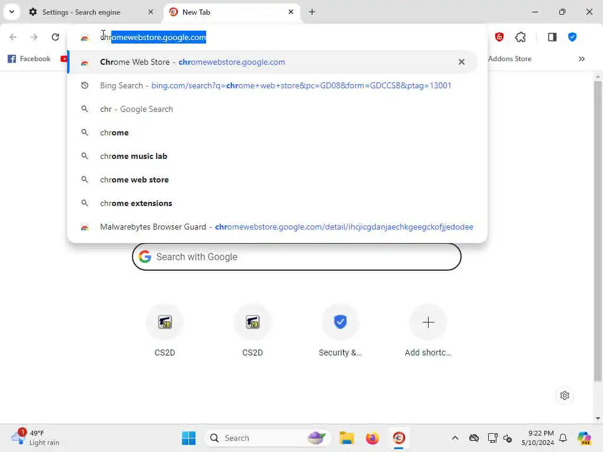
Task: Click the active browser taskbar icon
Action: (399, 438)
